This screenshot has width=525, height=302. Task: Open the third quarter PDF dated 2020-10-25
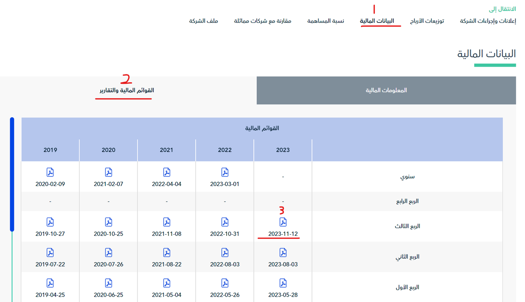108,222
